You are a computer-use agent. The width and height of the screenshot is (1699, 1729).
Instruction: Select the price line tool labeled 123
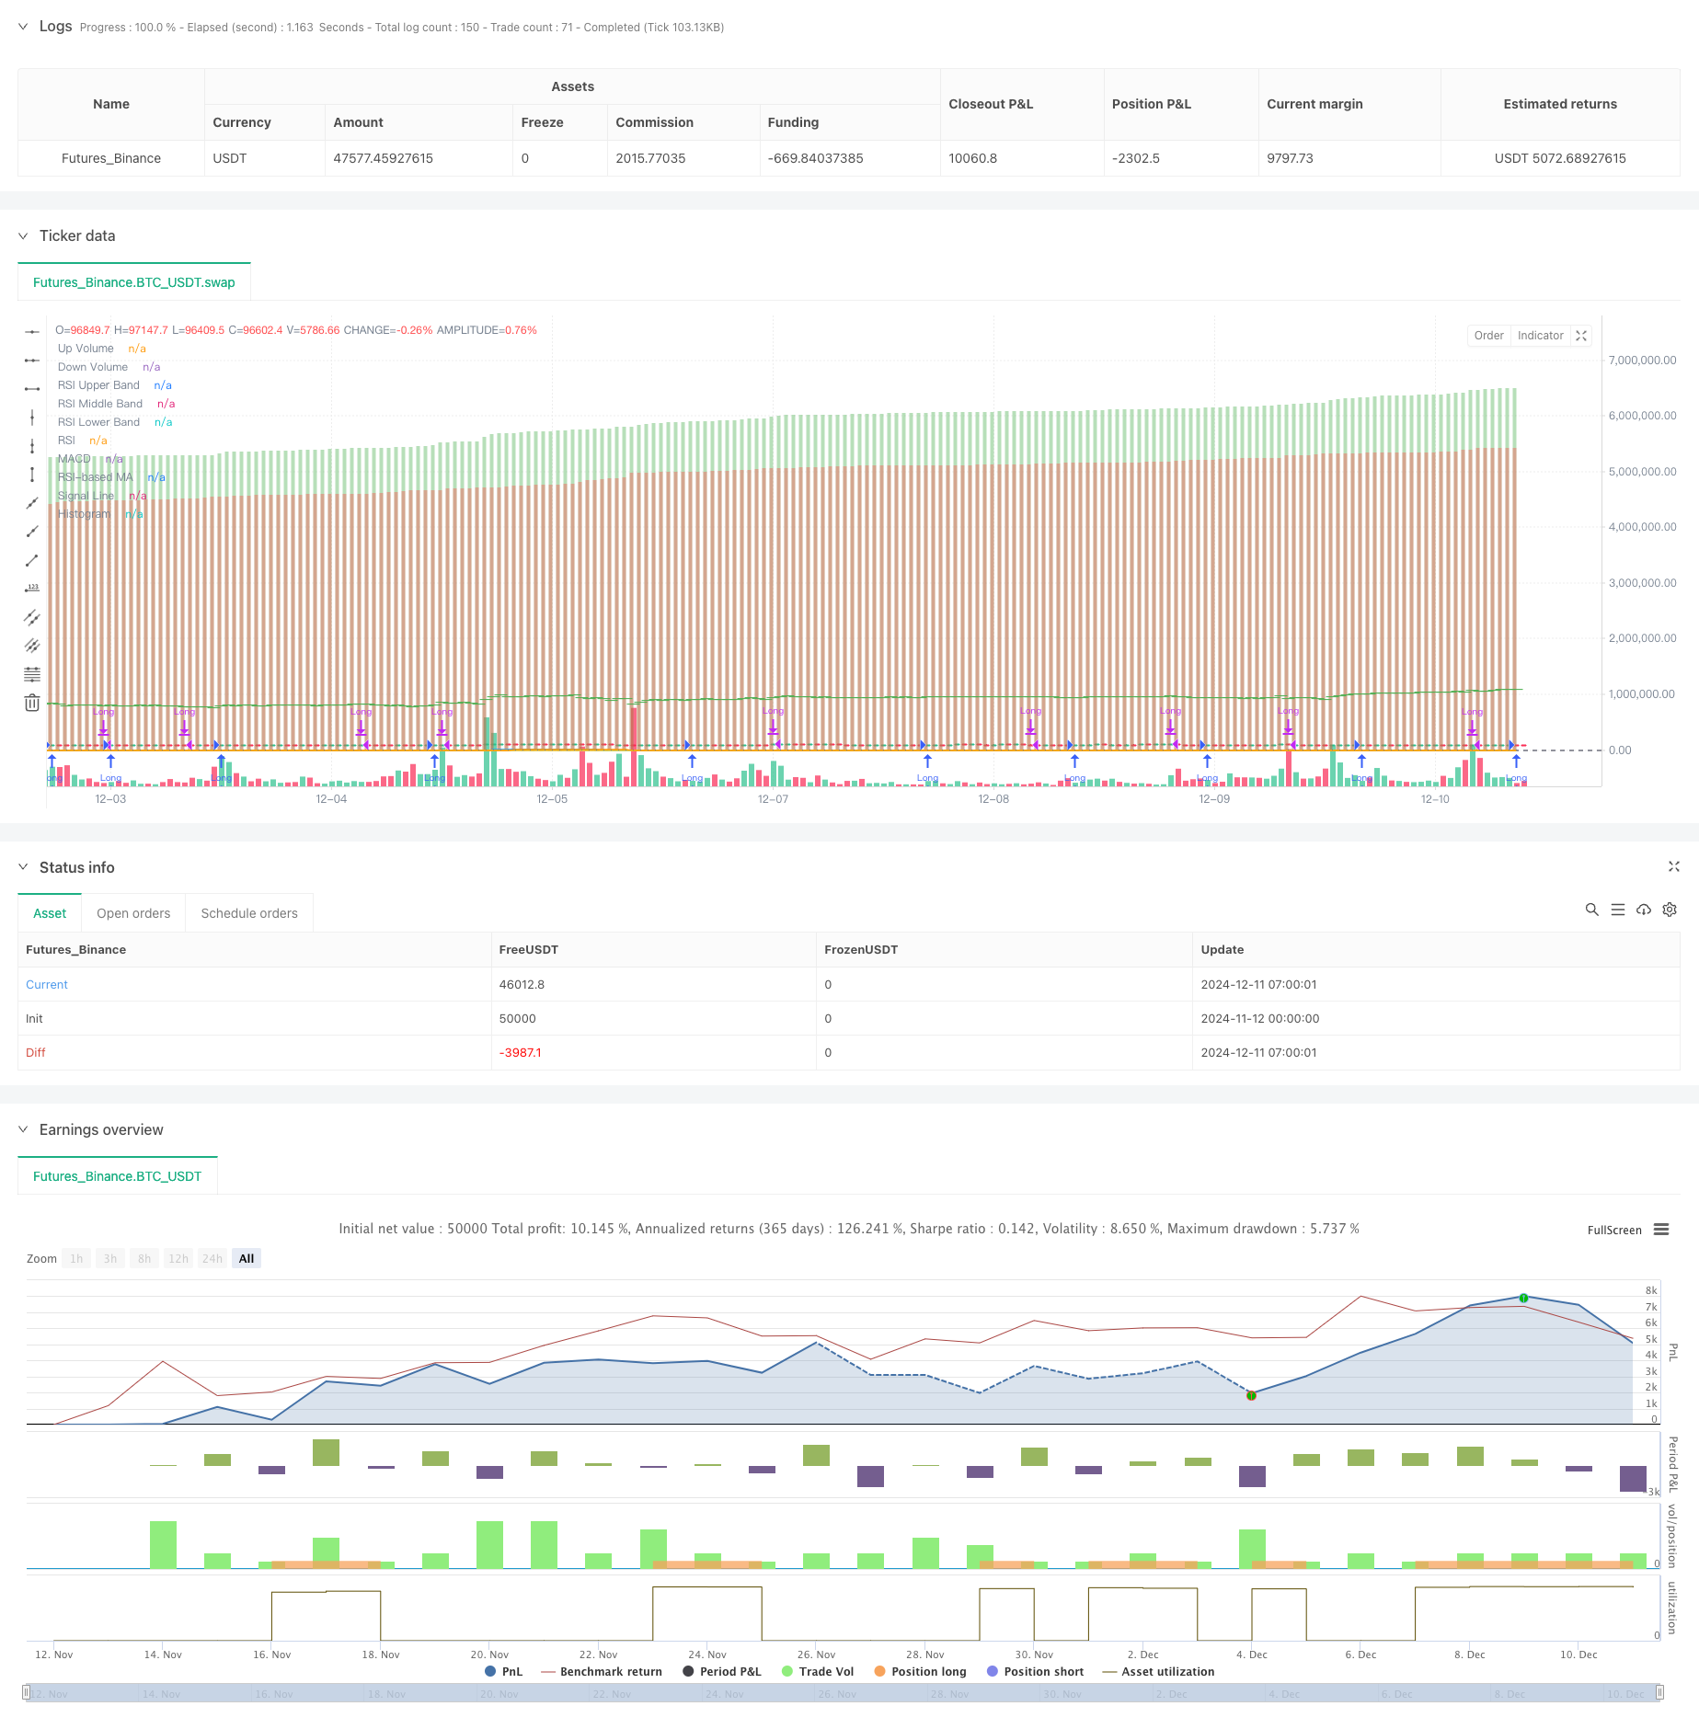pyautogui.click(x=32, y=589)
